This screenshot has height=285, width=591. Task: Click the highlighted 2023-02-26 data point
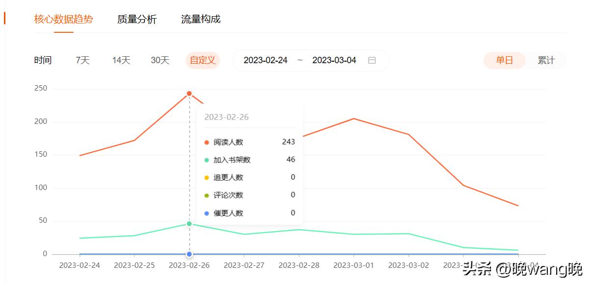(x=188, y=93)
